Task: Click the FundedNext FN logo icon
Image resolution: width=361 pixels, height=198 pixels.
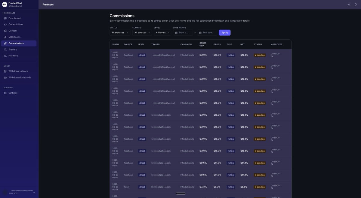Action: pos(5,5)
